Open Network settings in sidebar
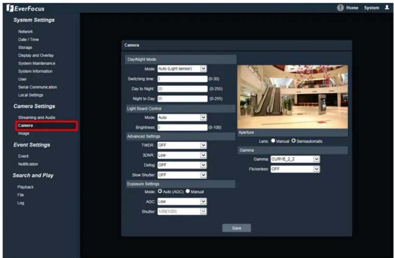394x258 pixels. point(25,32)
